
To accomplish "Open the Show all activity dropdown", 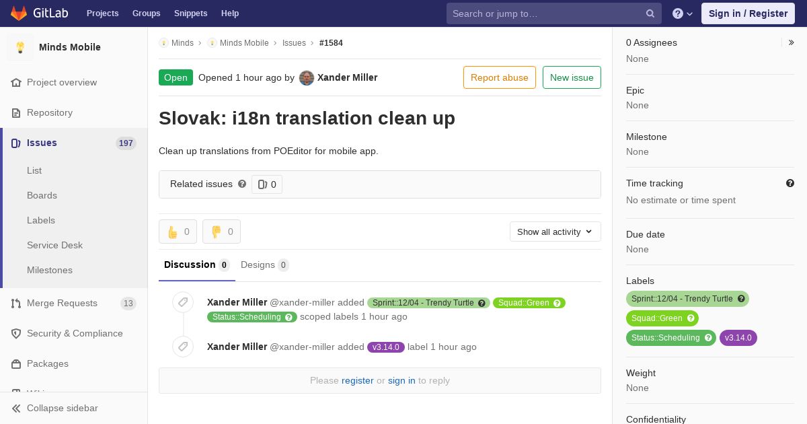I will tap(555, 232).
